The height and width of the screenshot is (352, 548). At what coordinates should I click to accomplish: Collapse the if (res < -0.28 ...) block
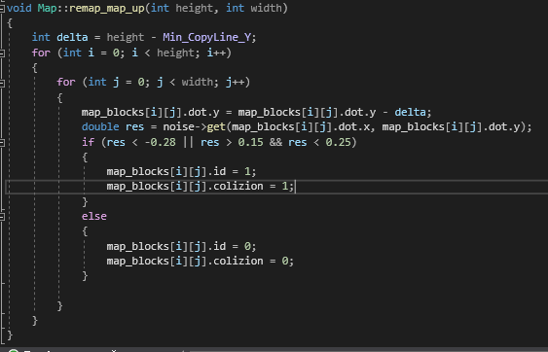pos(2,143)
